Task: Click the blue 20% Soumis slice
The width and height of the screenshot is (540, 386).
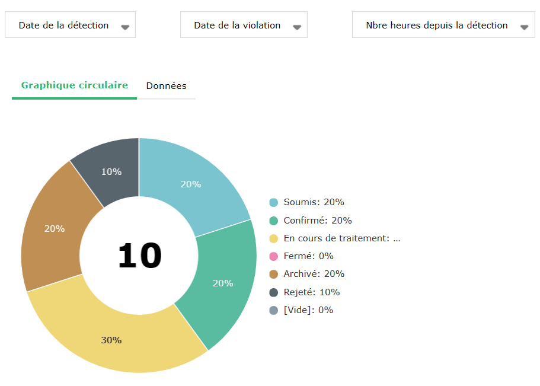Action: point(191,184)
